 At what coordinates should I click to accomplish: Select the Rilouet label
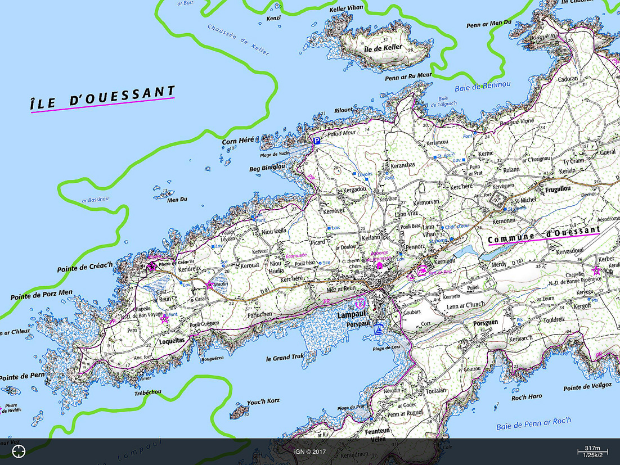[x=343, y=110]
